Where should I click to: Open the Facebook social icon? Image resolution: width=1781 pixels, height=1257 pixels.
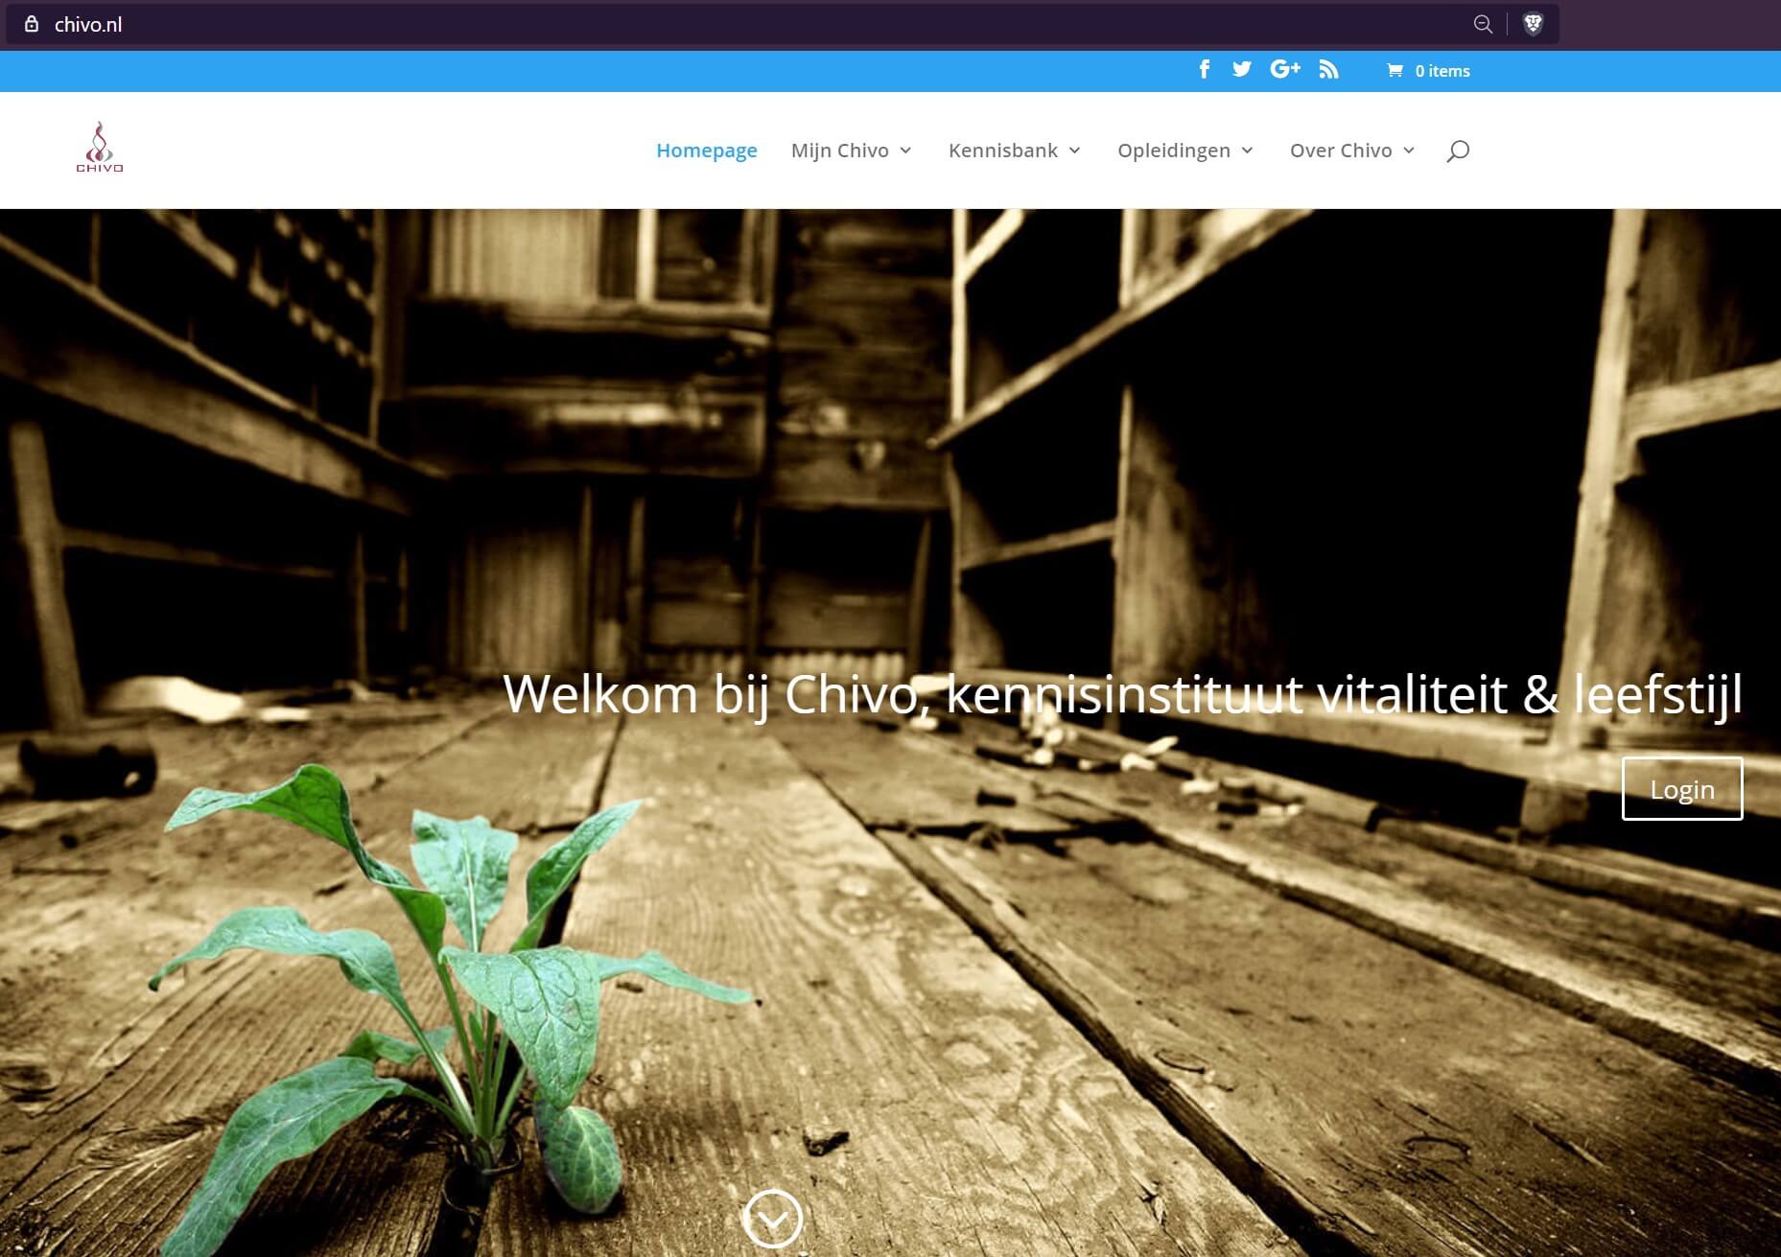(x=1205, y=69)
